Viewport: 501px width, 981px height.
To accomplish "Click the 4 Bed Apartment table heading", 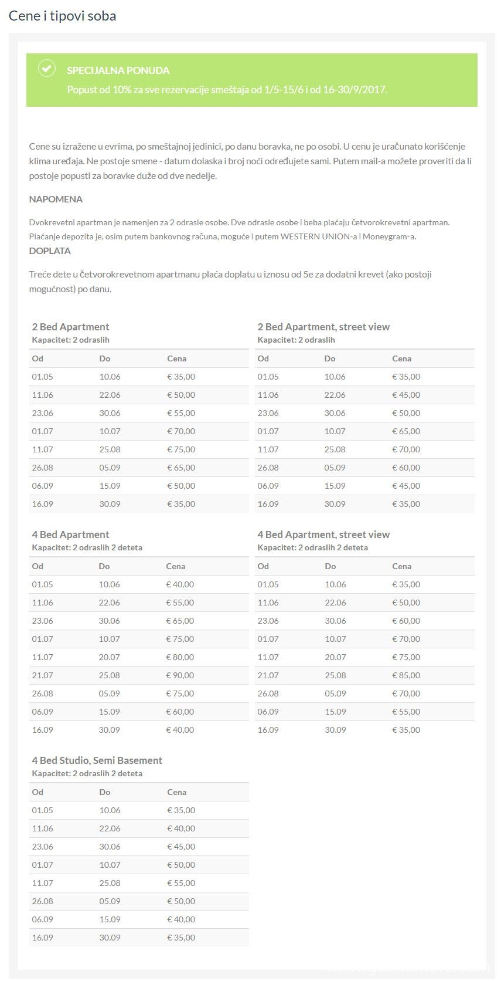I will (70, 535).
